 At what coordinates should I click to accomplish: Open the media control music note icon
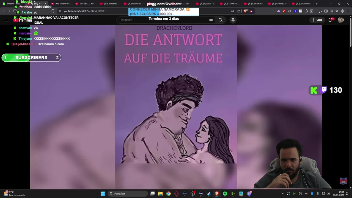click(320, 11)
